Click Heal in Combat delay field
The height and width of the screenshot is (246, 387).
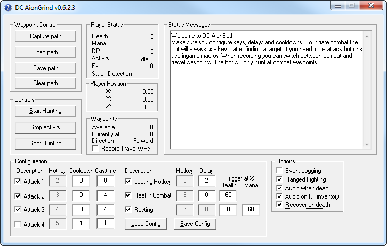(206, 195)
